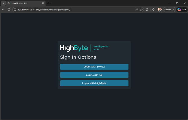188x120 pixels.
Task: Open the Read Aloud icon in address bar
Action: coord(137,10)
